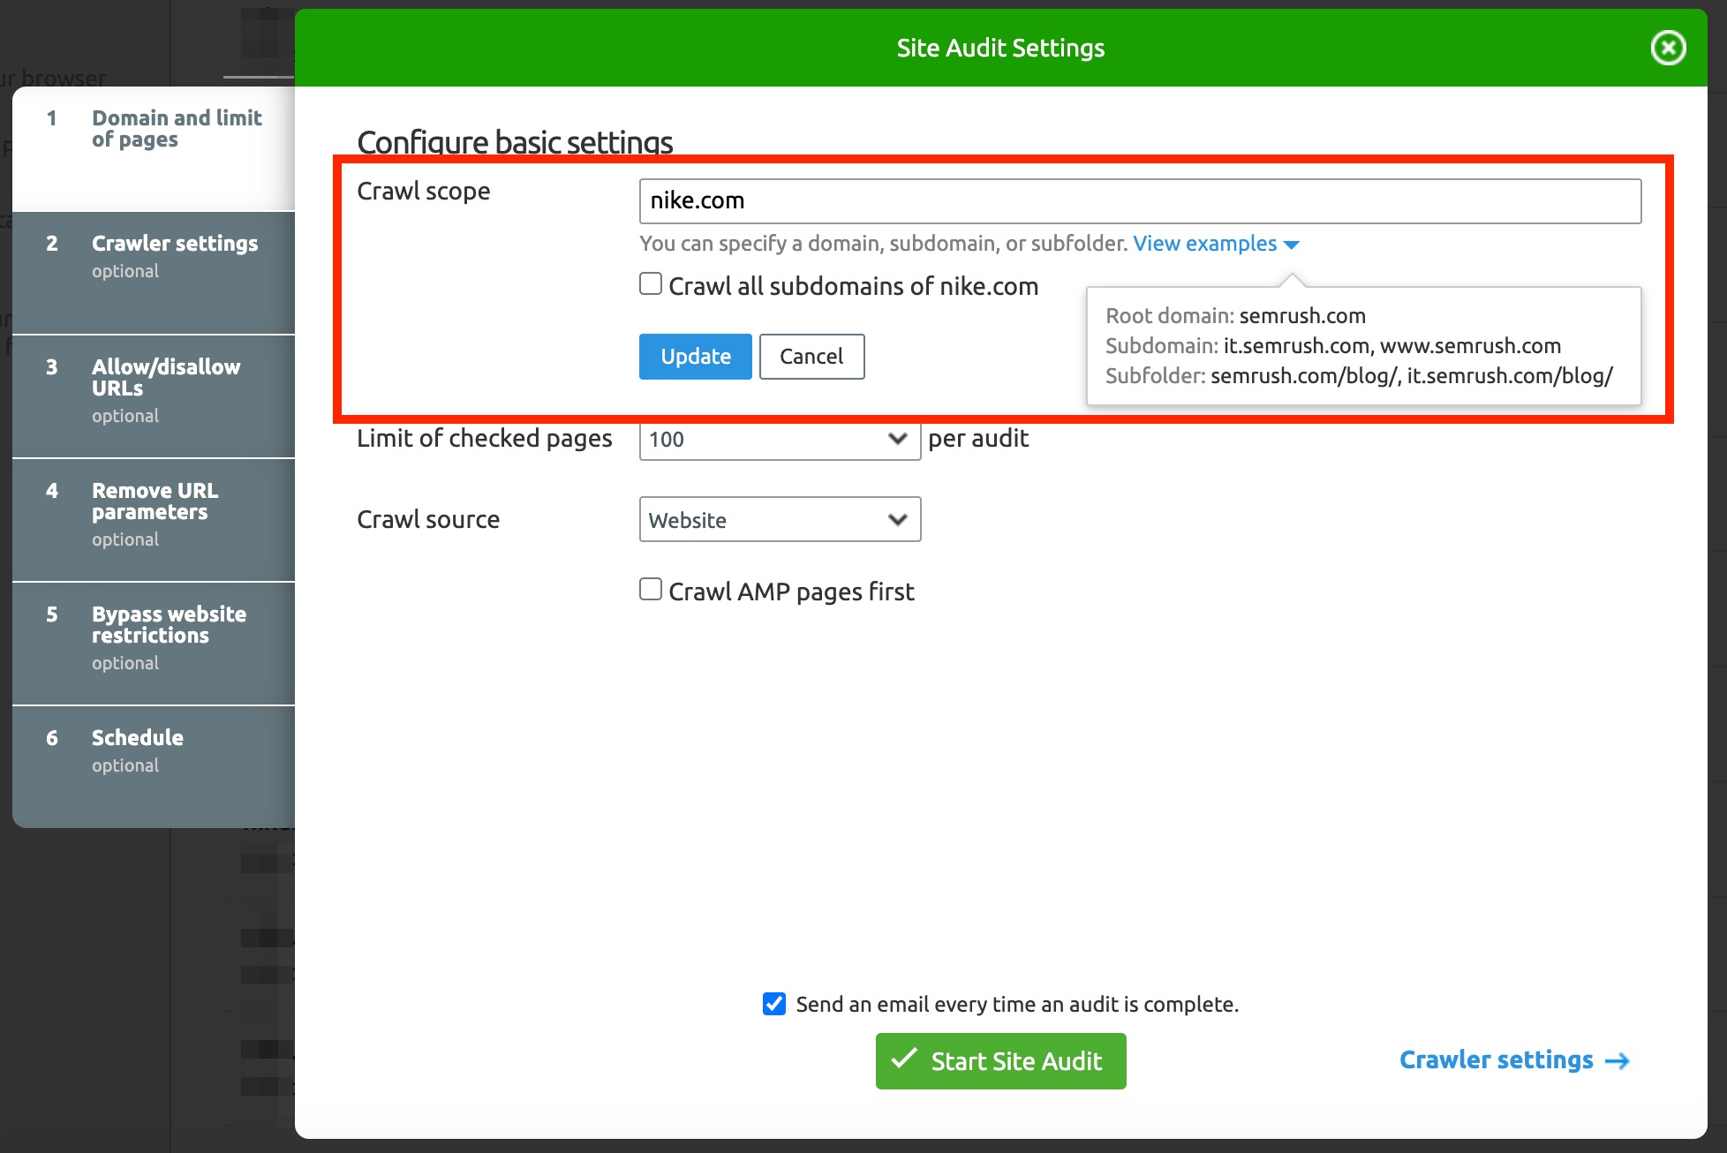Click the Start Site Audit button

click(1000, 1061)
